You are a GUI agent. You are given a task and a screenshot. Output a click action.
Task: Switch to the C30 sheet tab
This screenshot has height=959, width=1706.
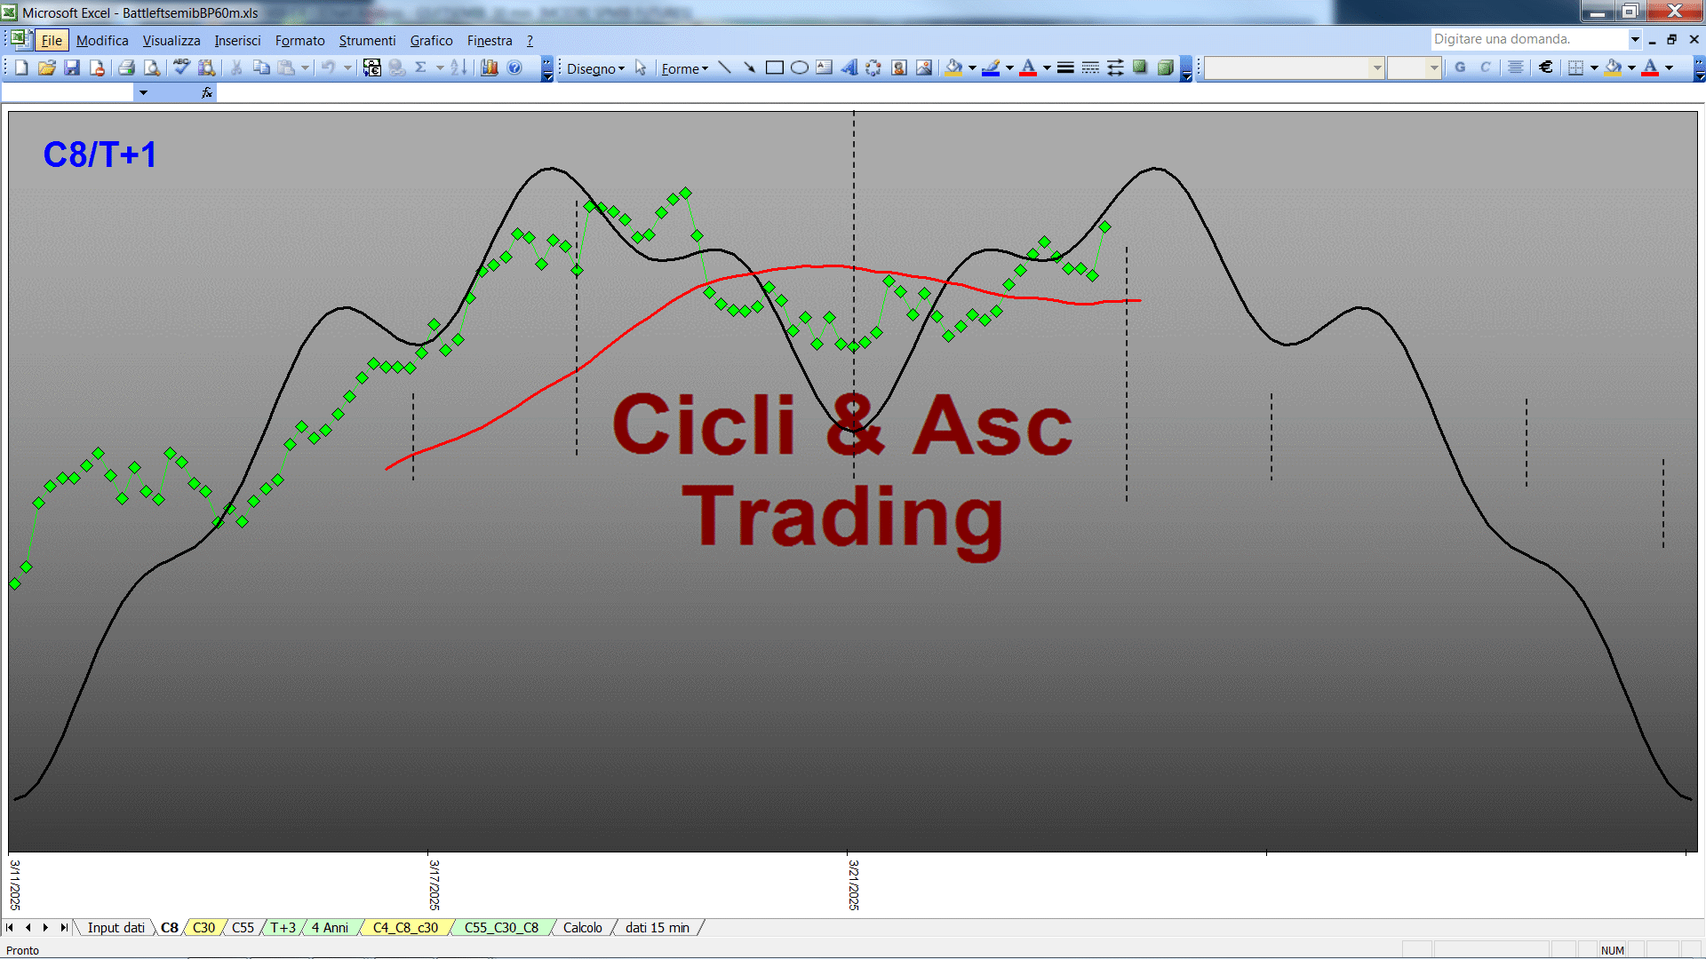pyautogui.click(x=203, y=927)
